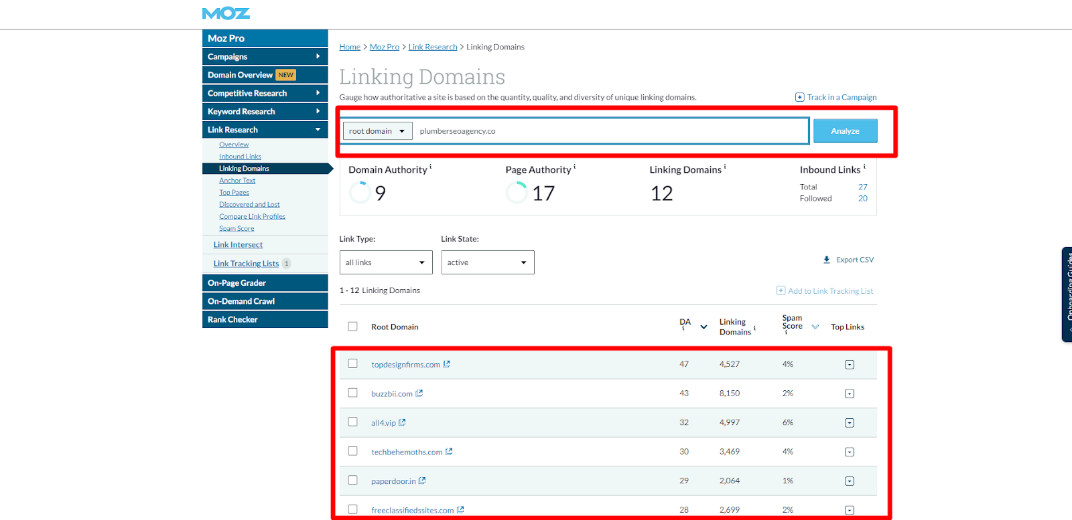This screenshot has width=1072, height=520.
Task: Click the Moz Pro sidebar header
Action: 265,38
